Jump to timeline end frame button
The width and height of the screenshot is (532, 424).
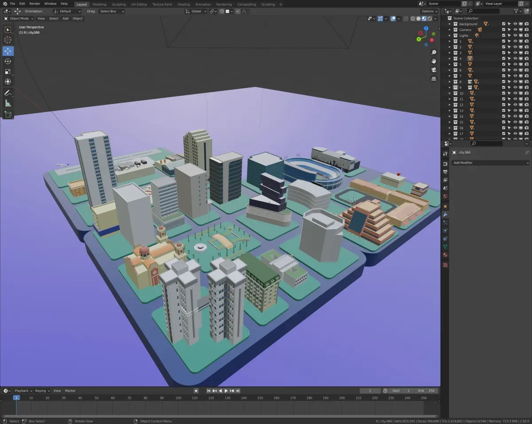tap(238, 391)
